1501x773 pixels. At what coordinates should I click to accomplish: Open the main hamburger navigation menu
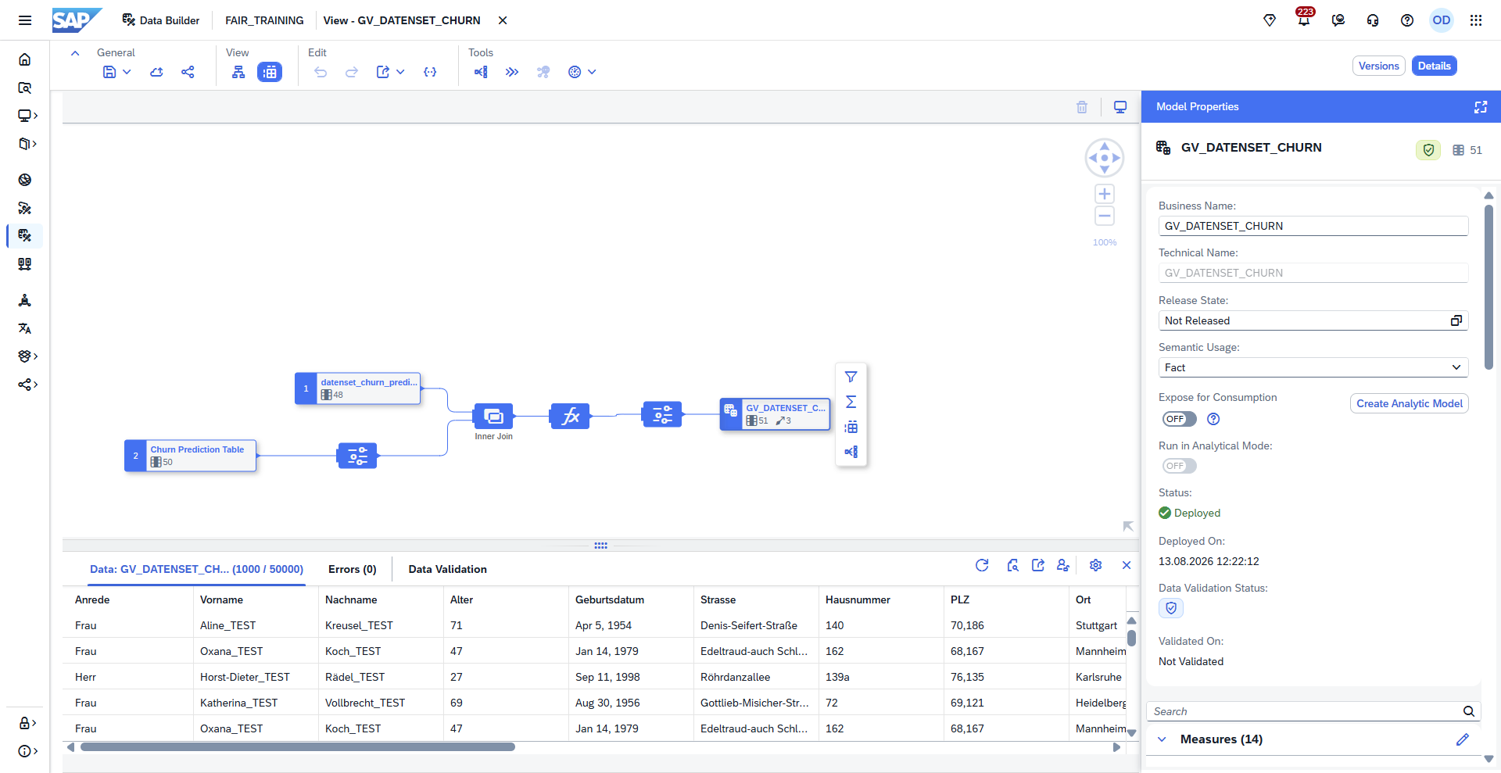[25, 20]
